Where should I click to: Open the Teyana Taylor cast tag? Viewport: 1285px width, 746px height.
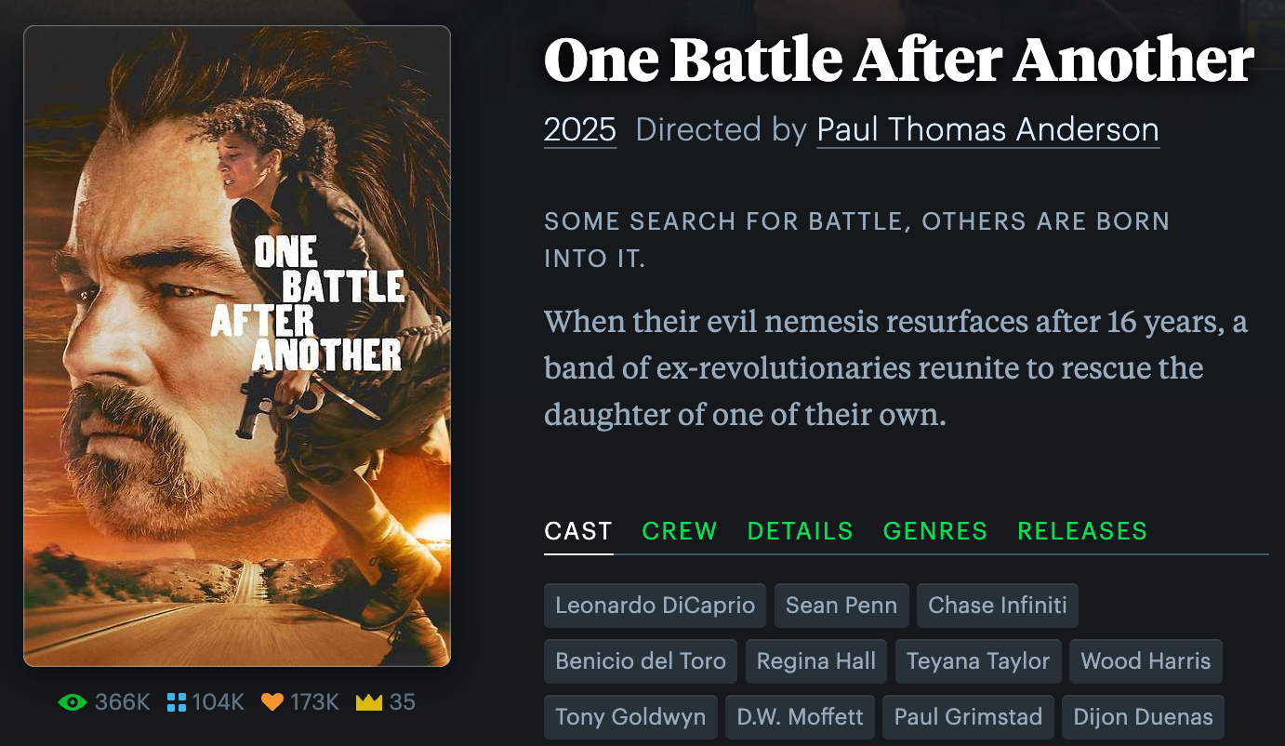pyautogui.click(x=978, y=661)
